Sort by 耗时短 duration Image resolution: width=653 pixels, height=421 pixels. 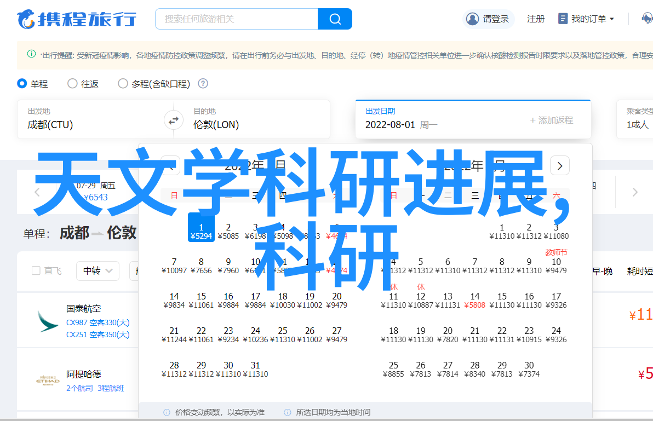[640, 271]
